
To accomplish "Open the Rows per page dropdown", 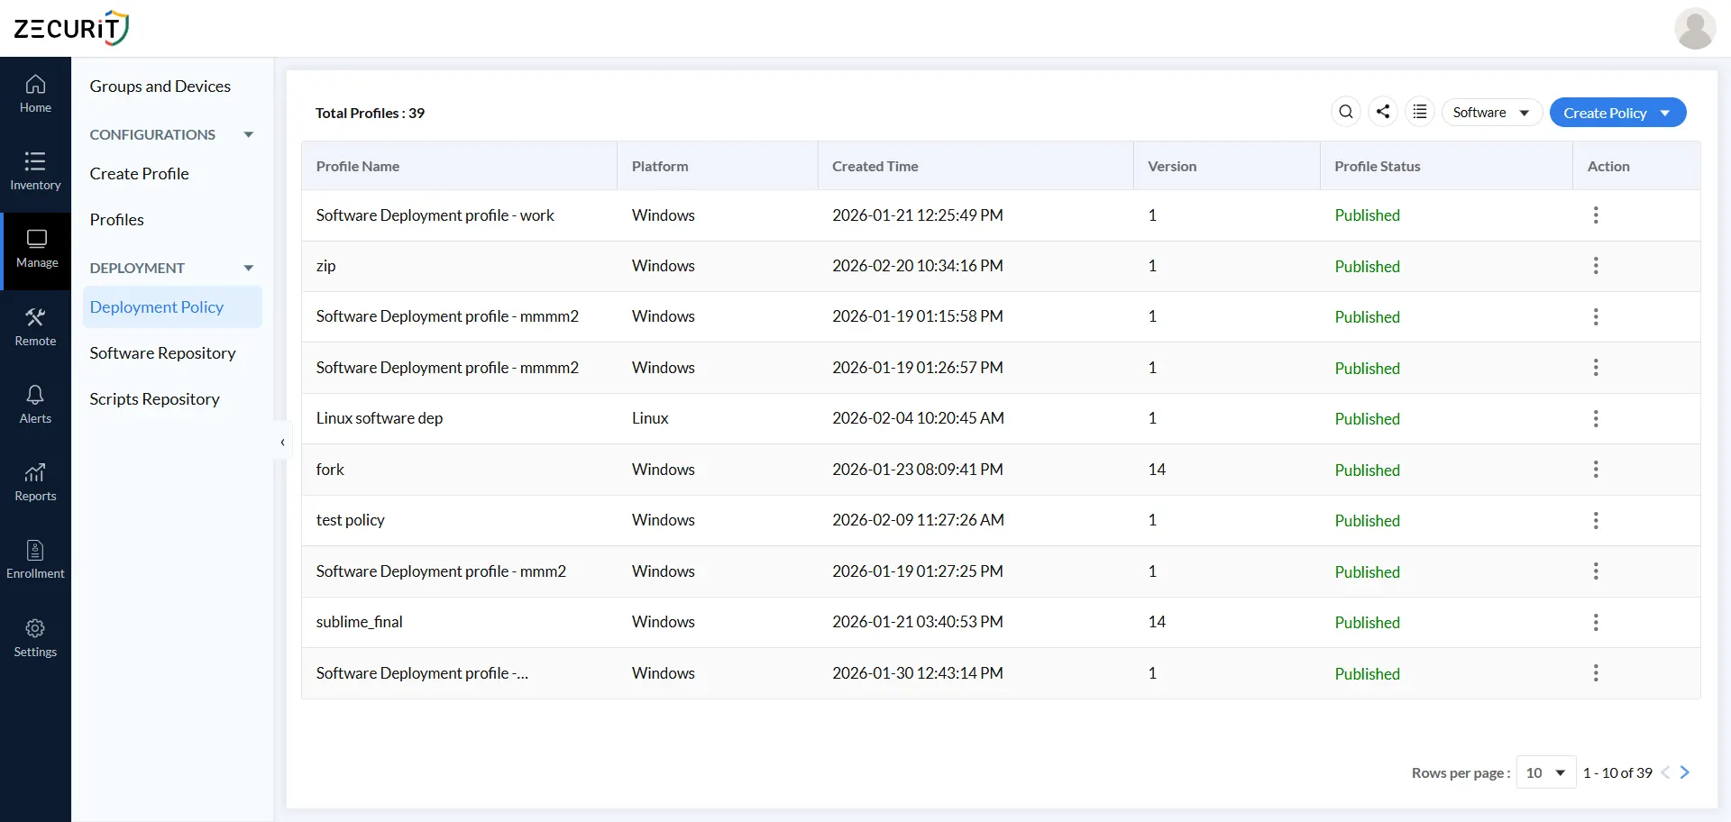I will click(1545, 772).
